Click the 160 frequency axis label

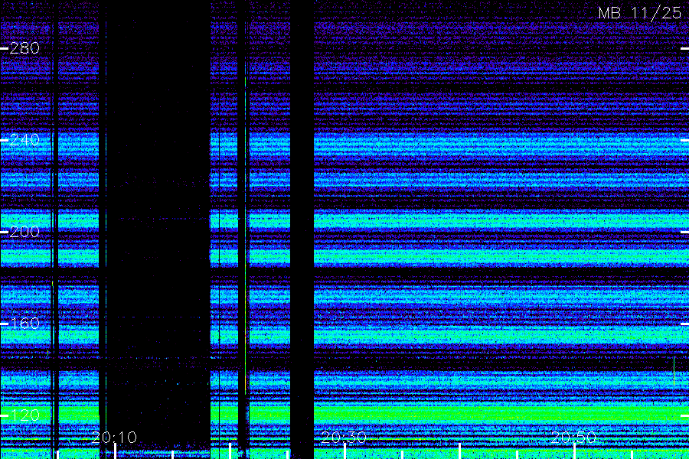[x=24, y=324]
